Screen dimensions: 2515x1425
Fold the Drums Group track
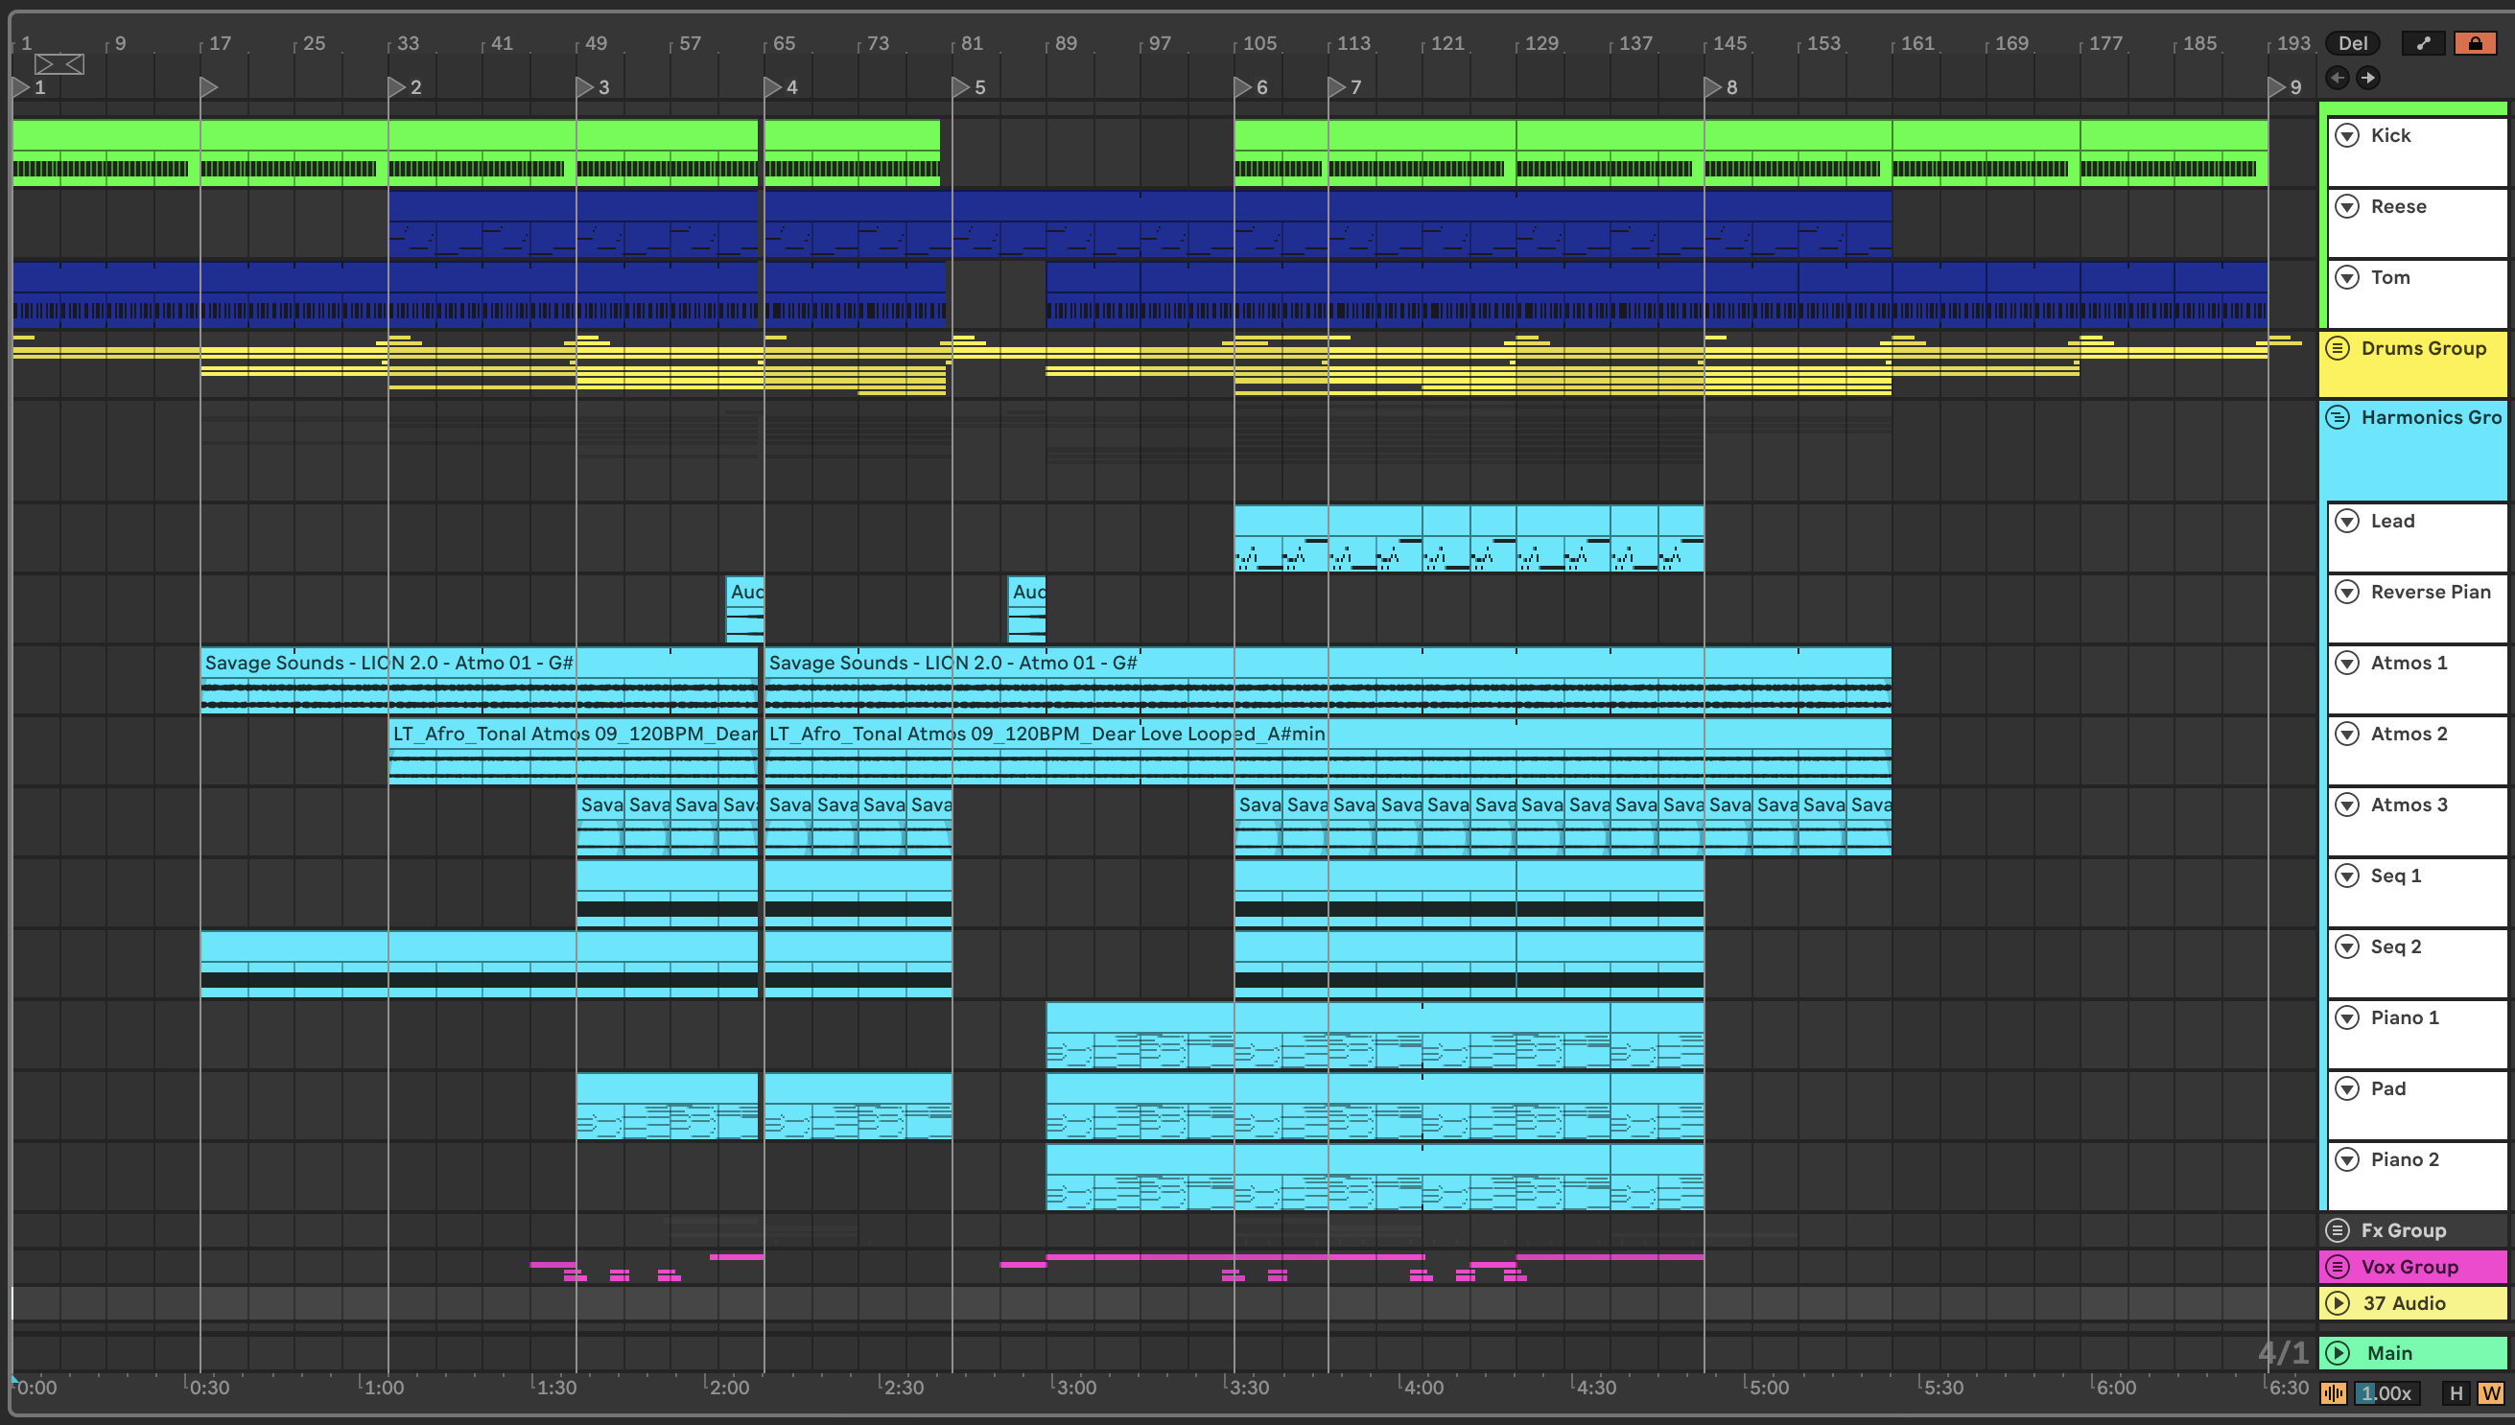point(2338,348)
